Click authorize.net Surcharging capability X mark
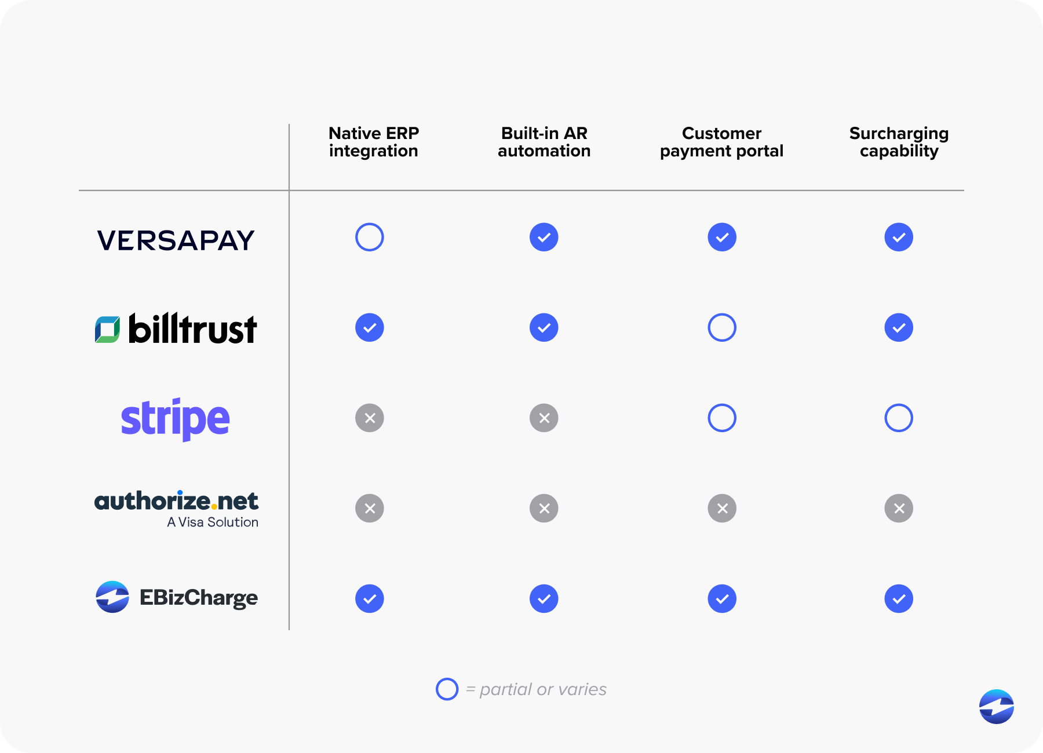Viewport: 1043px width, 753px height. point(899,509)
